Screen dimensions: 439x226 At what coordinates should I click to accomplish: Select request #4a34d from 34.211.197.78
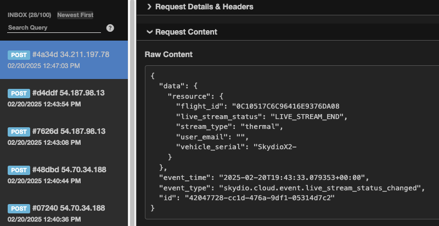pos(64,60)
